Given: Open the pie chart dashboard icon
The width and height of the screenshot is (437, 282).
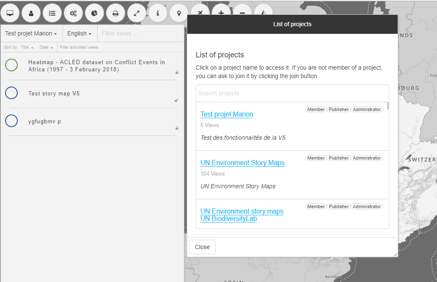Looking at the screenshot, I should [x=95, y=13].
